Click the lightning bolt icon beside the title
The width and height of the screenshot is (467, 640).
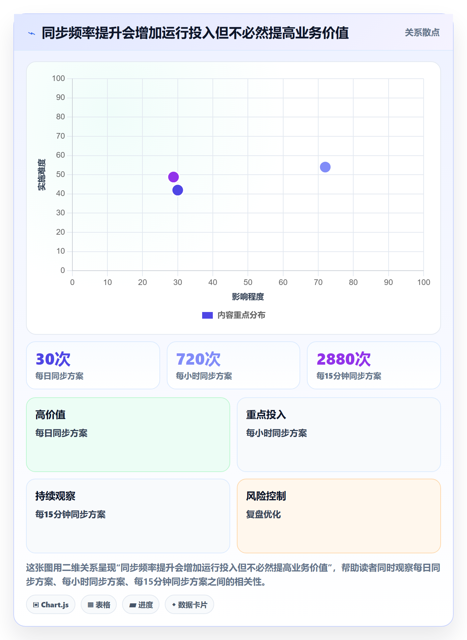coord(32,33)
